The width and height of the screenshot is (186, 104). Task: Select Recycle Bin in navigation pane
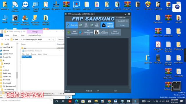pos(7,57)
